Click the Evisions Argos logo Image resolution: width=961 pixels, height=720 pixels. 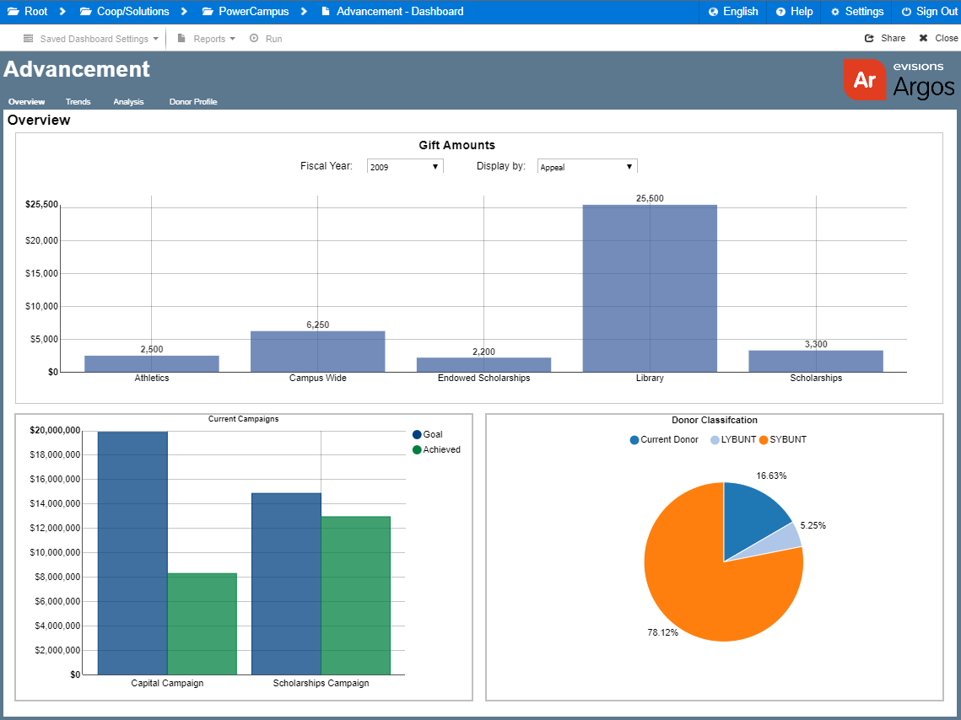point(899,80)
